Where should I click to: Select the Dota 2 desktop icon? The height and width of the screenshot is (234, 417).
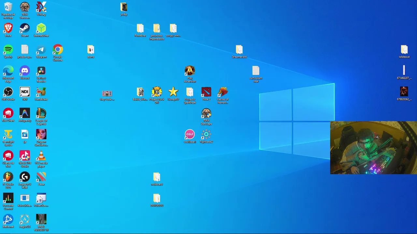[206, 92]
